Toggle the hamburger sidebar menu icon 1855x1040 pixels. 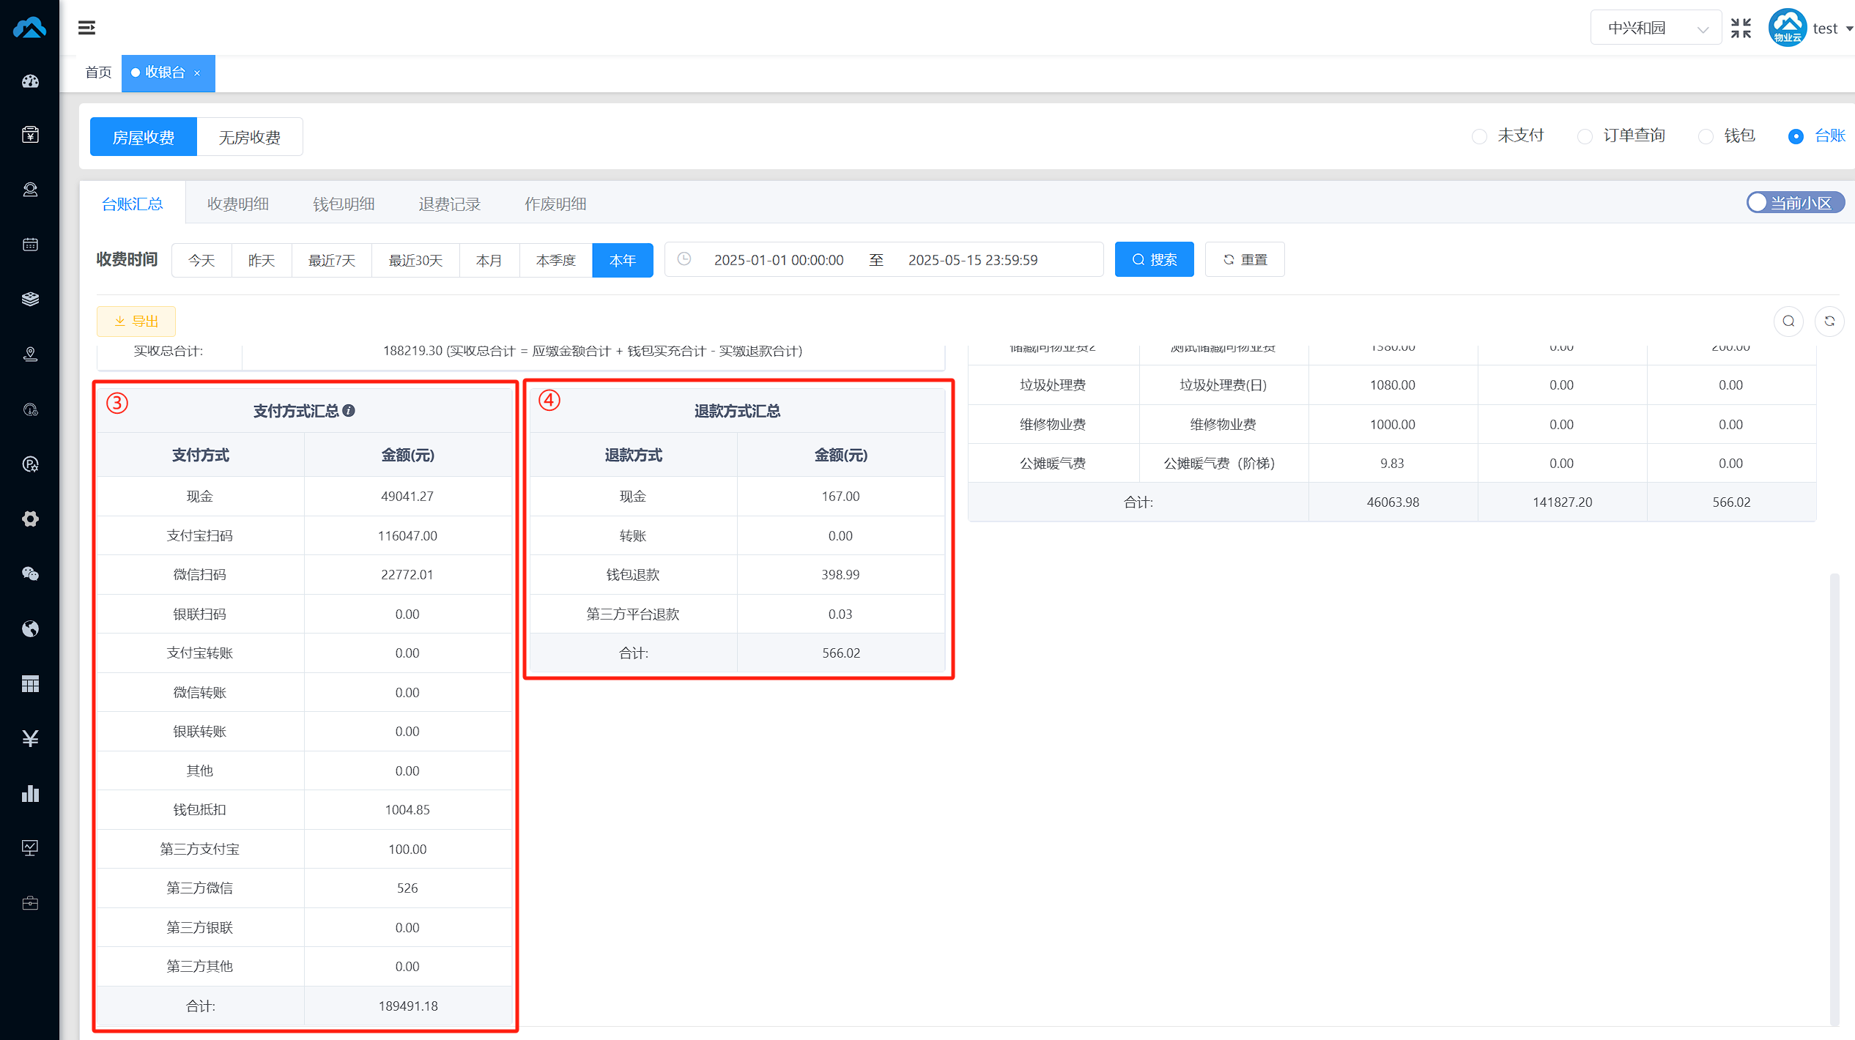86,28
